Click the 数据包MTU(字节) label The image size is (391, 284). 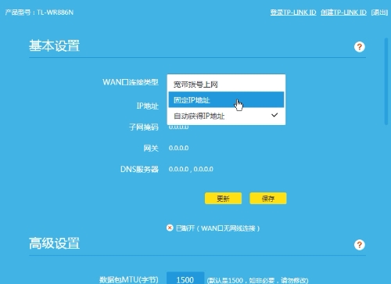pyautogui.click(x=129, y=279)
